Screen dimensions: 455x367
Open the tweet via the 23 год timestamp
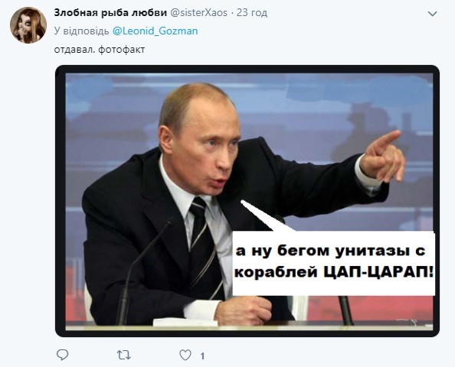(x=252, y=13)
